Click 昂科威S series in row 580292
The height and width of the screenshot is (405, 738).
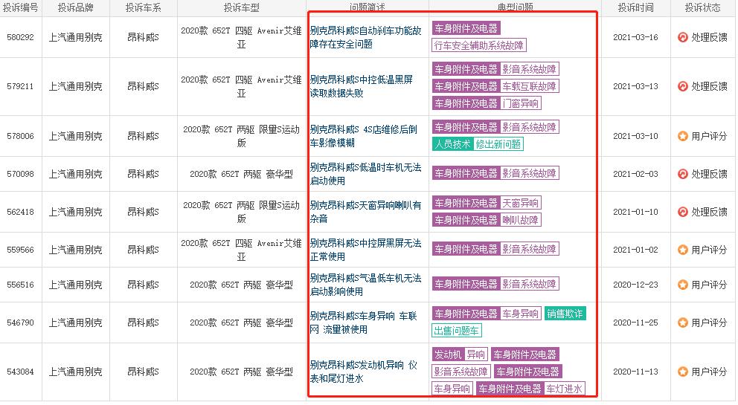pos(143,37)
